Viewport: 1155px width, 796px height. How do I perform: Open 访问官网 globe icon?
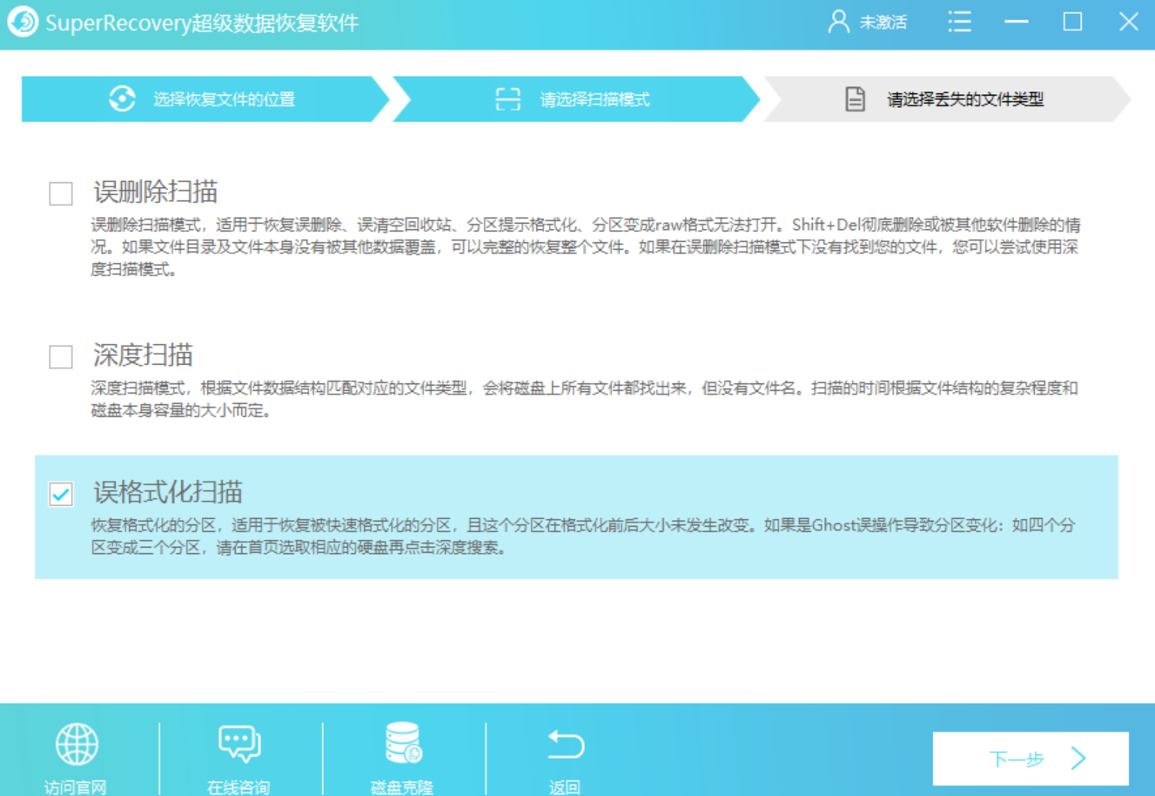coord(77,745)
